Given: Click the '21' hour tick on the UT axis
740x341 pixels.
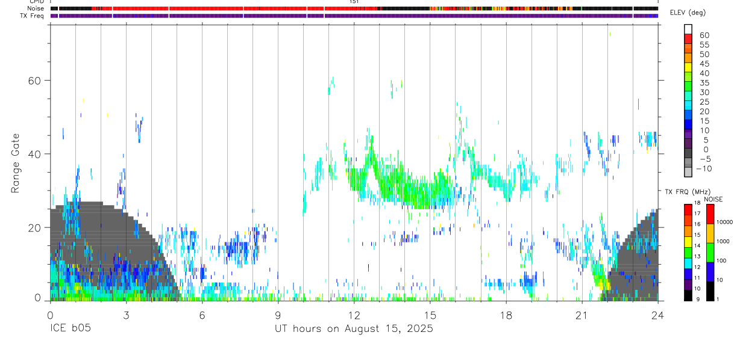Looking at the screenshot, I should 582,315.
